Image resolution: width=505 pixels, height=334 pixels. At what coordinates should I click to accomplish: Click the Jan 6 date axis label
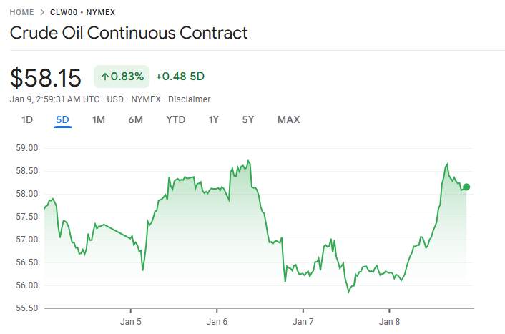217,322
